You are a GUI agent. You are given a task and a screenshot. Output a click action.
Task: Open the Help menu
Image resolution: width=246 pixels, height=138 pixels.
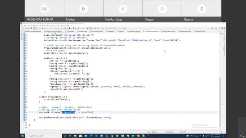tap(68, 26)
